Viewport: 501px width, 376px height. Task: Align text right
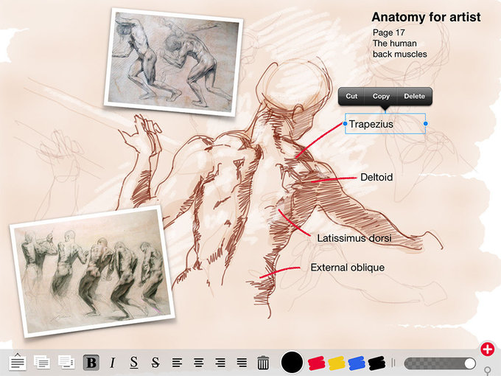click(220, 363)
